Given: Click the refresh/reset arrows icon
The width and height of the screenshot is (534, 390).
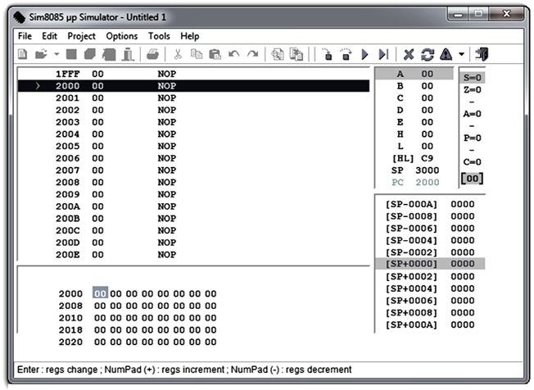Looking at the screenshot, I should tap(428, 54).
